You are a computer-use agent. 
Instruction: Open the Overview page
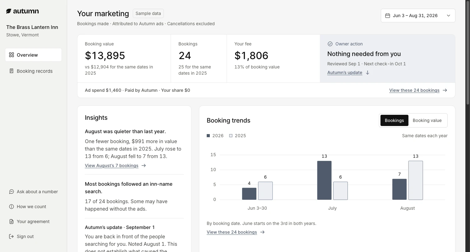click(x=33, y=55)
